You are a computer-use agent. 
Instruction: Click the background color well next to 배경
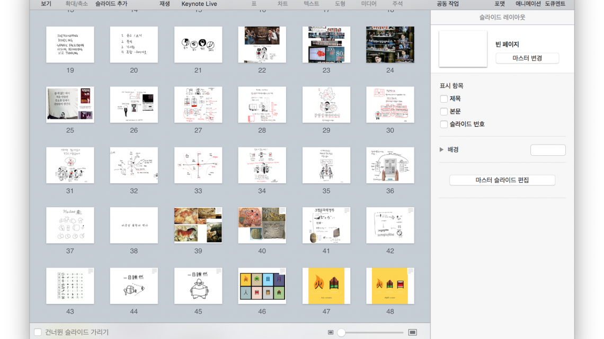(548, 150)
